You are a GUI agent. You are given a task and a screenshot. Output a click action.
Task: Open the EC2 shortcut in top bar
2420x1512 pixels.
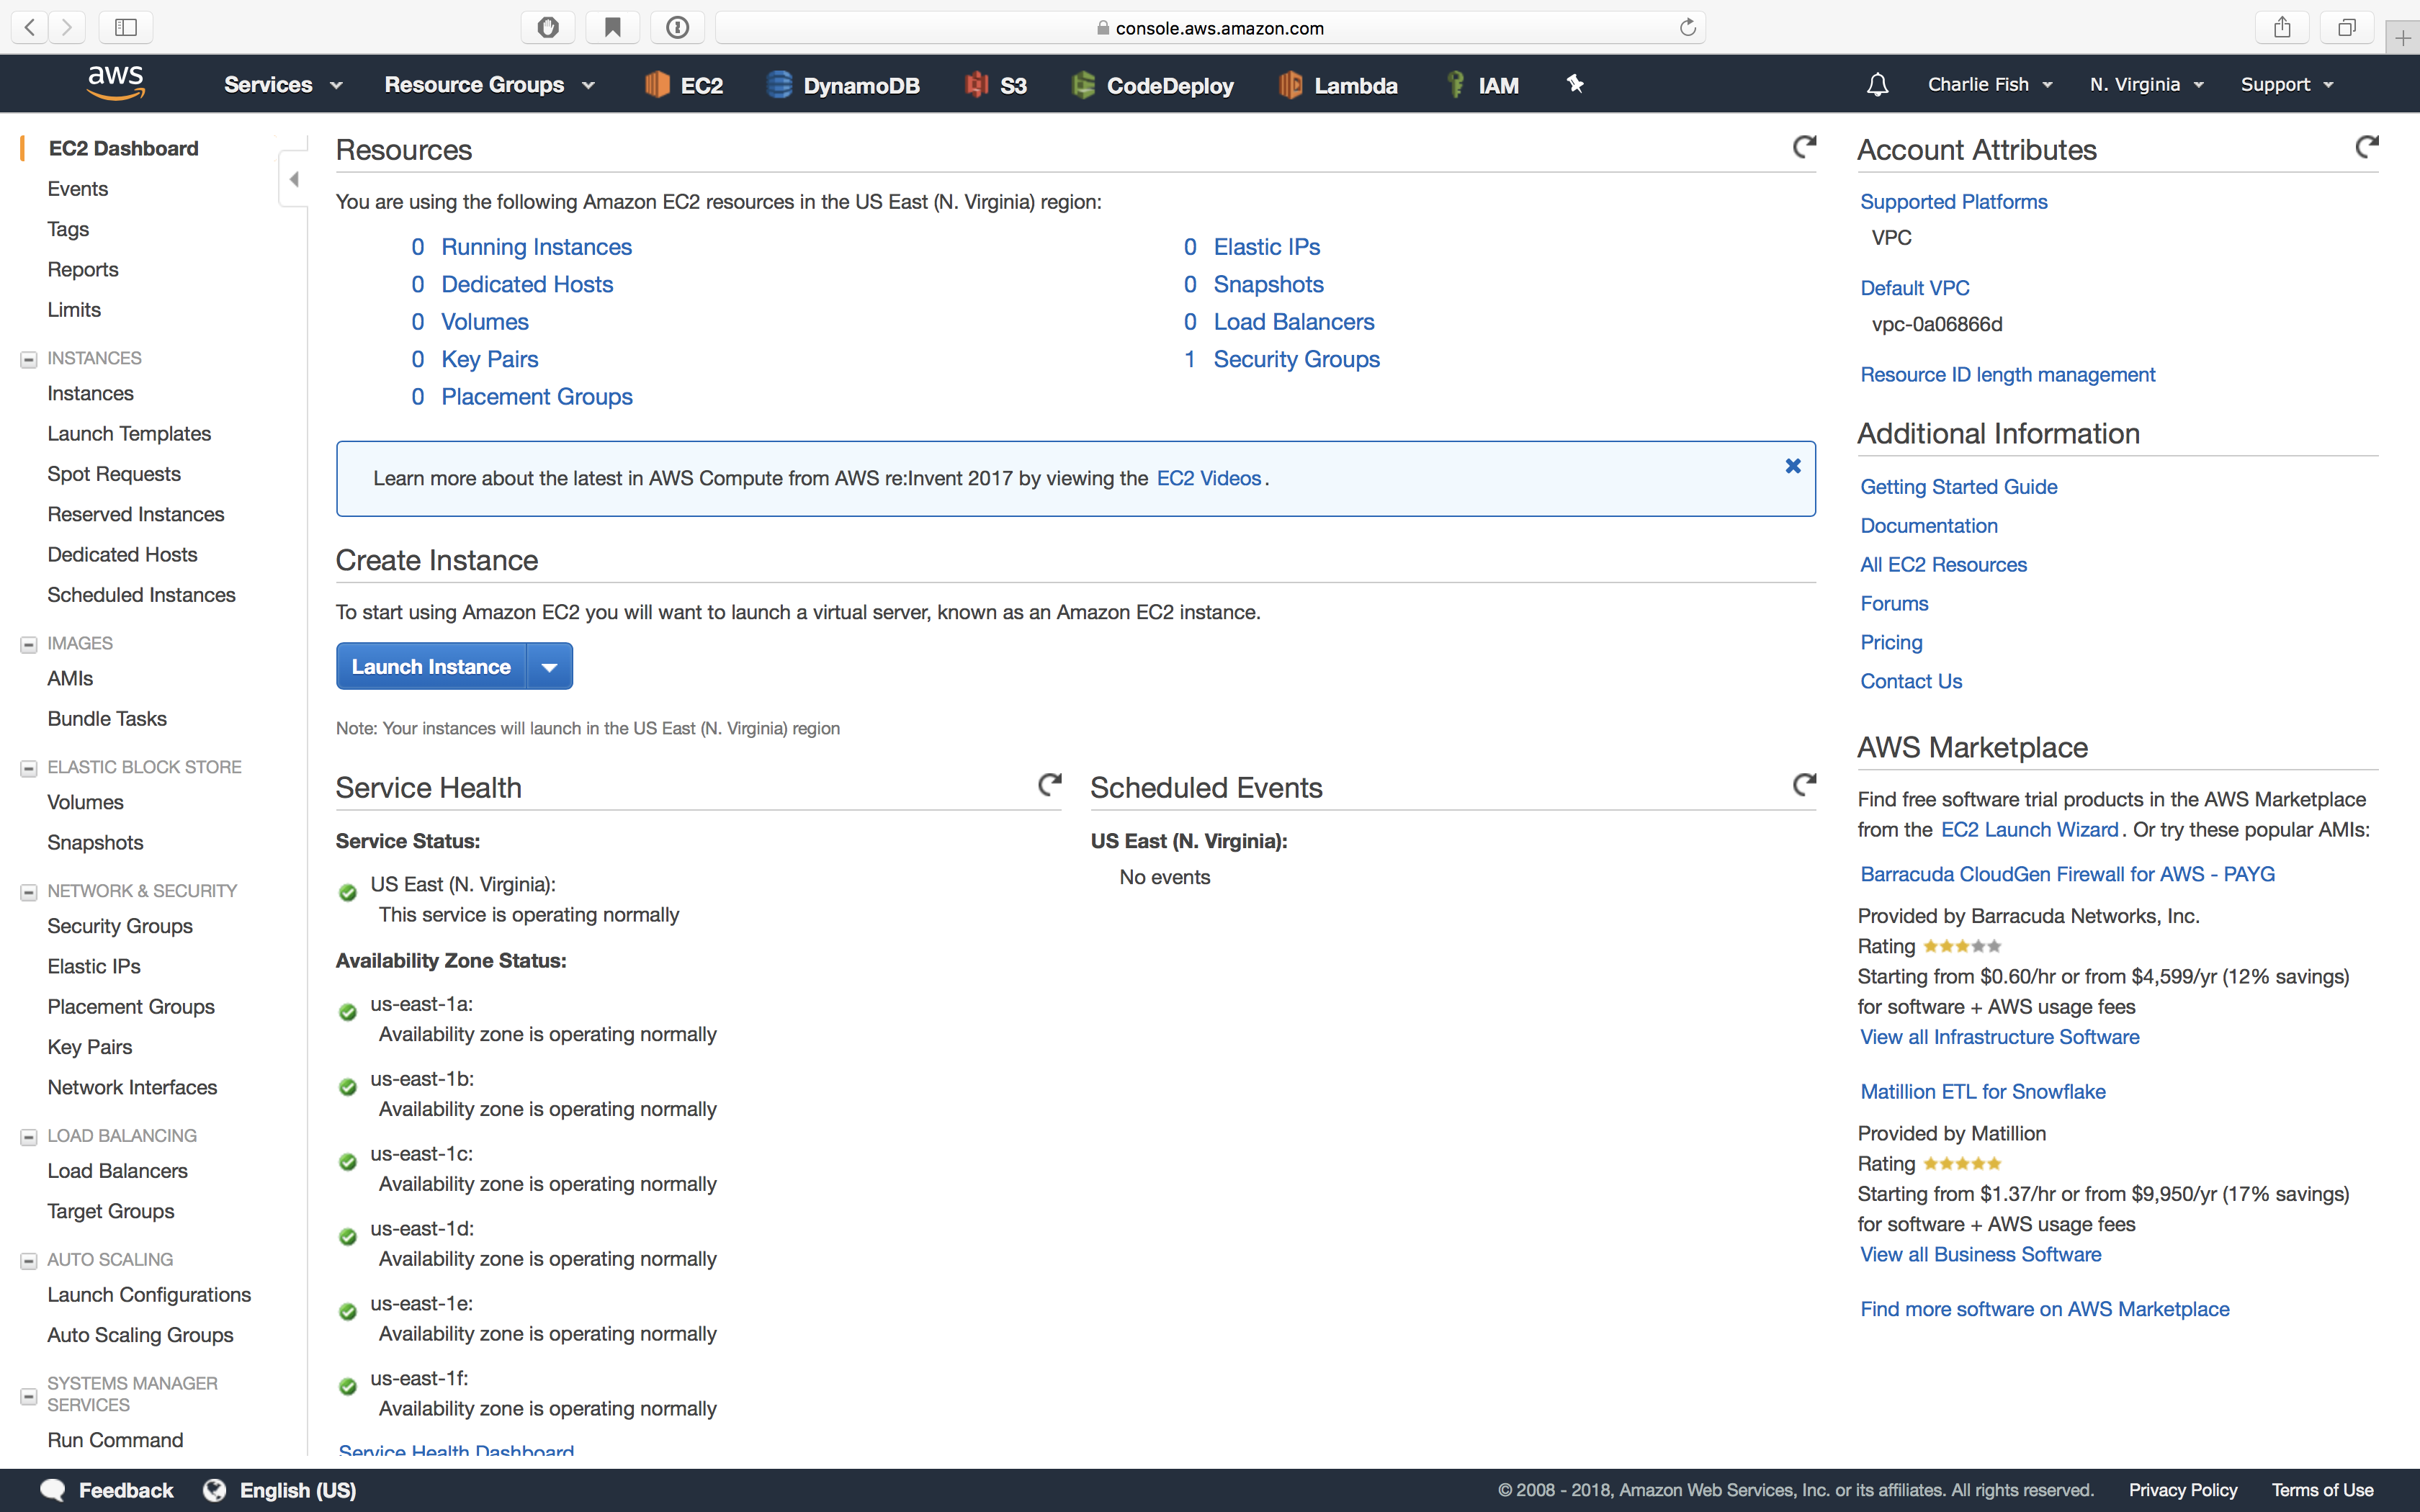(x=684, y=85)
